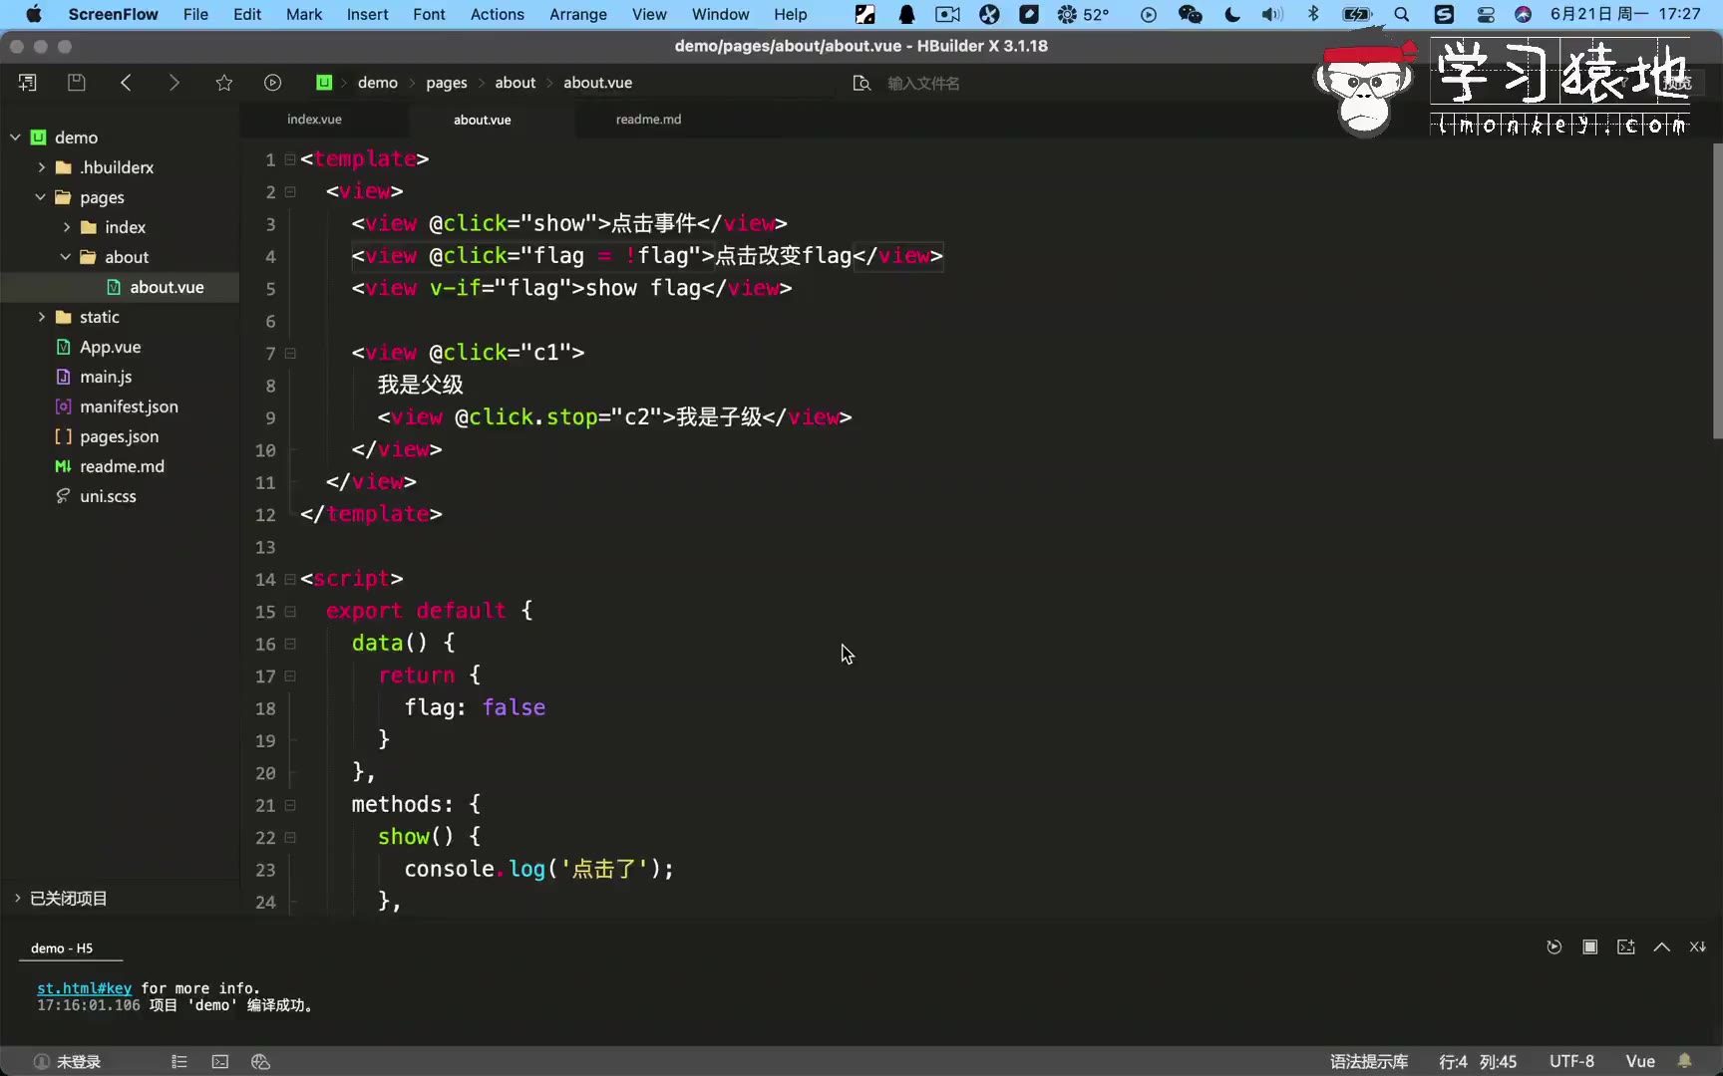Click the notification bell in status bar
This screenshot has width=1723, height=1076.
click(x=1685, y=1061)
